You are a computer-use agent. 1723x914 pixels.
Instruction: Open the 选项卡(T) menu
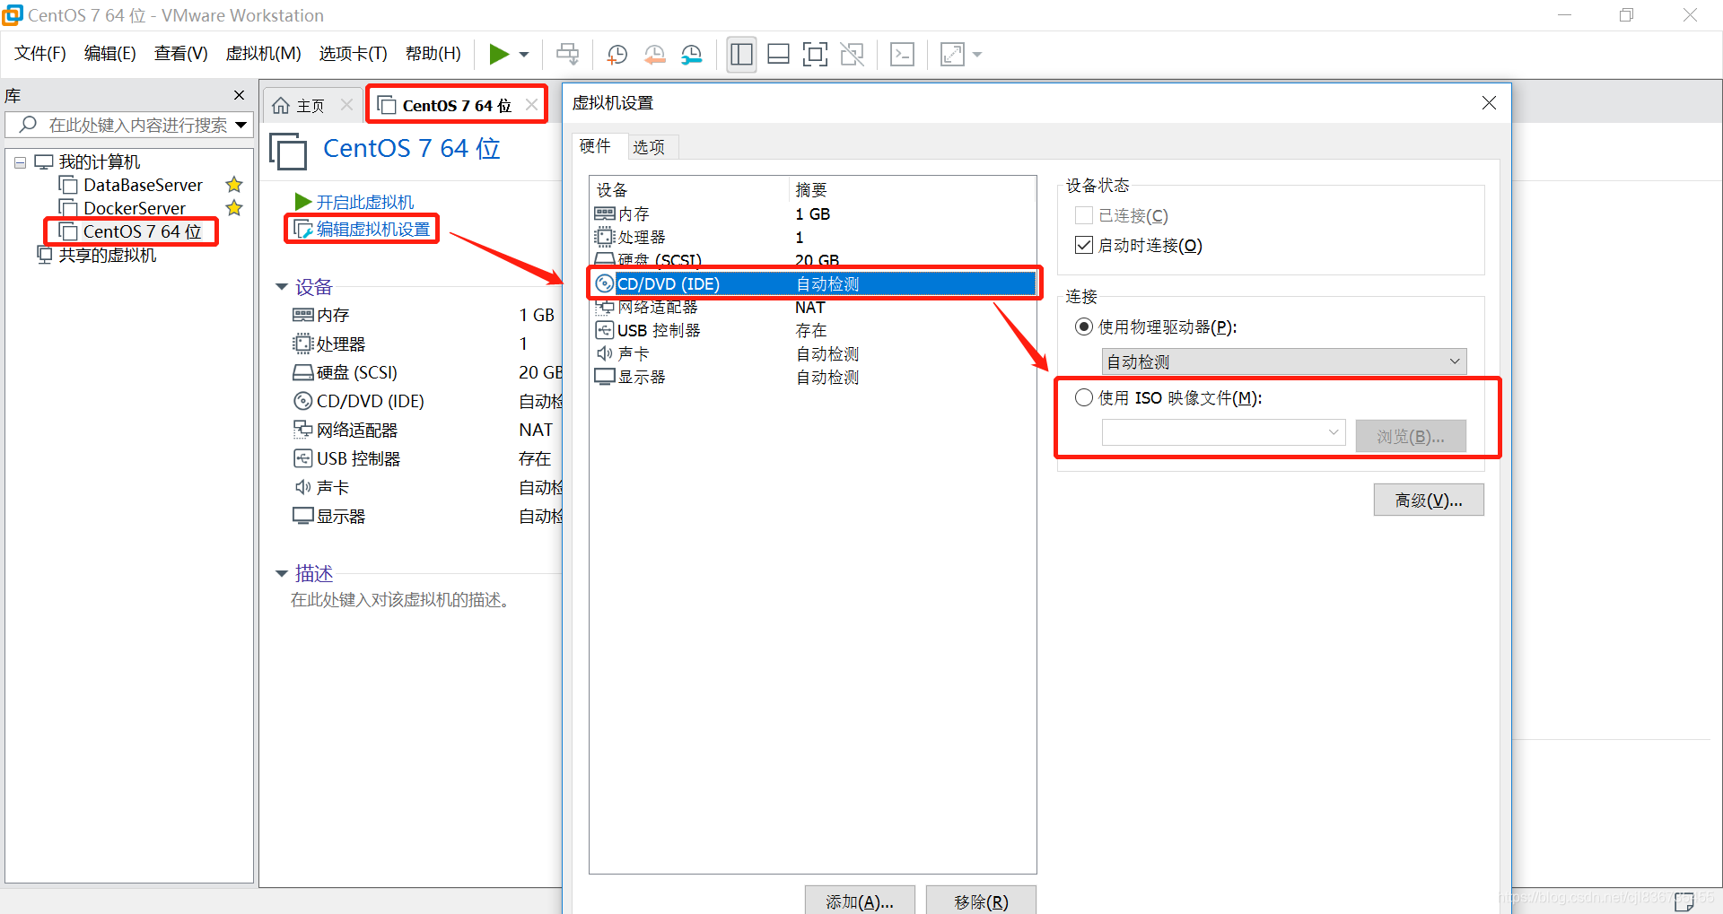[354, 54]
